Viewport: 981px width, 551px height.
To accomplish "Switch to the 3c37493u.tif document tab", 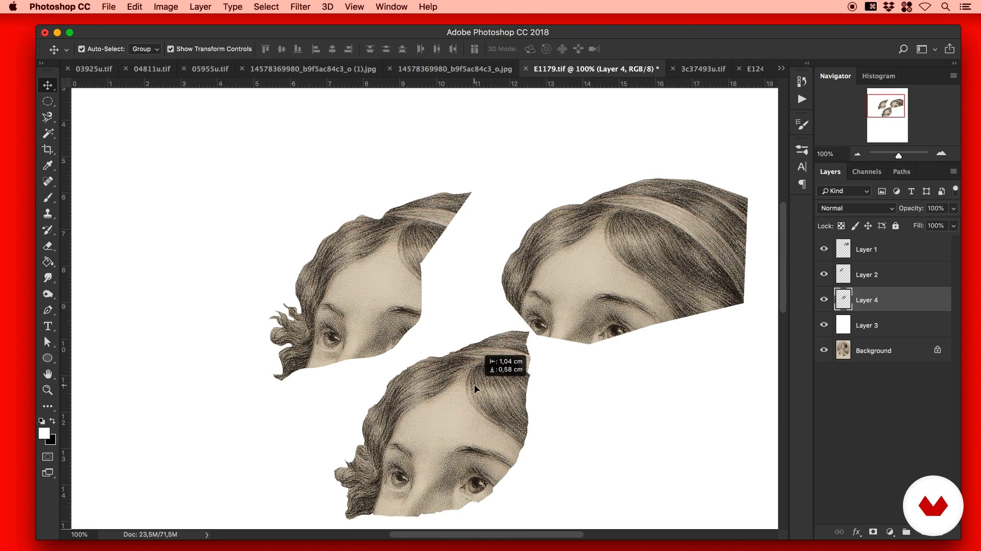I will pos(703,68).
